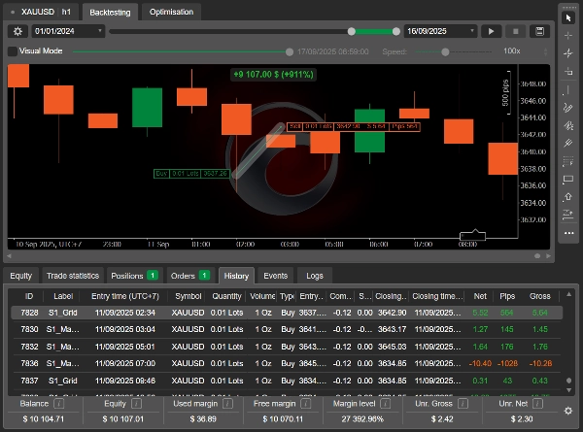583x432 pixels.
Task: Select history row ID 7837
Action: tap(287, 381)
